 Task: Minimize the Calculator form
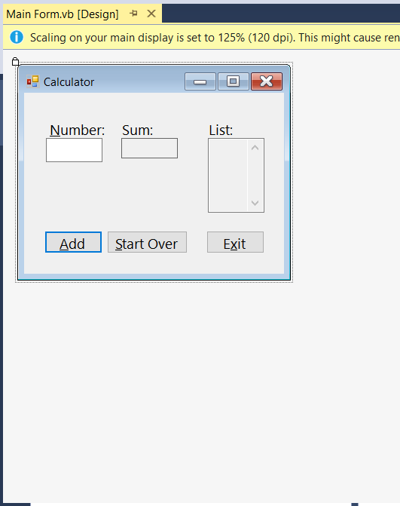[200, 81]
